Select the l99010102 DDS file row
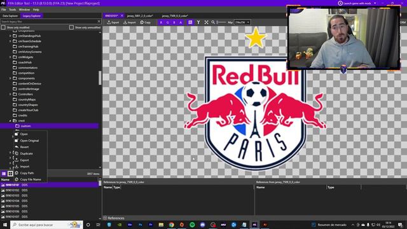The image size is (407, 229). pyautogui.click(x=49, y=190)
